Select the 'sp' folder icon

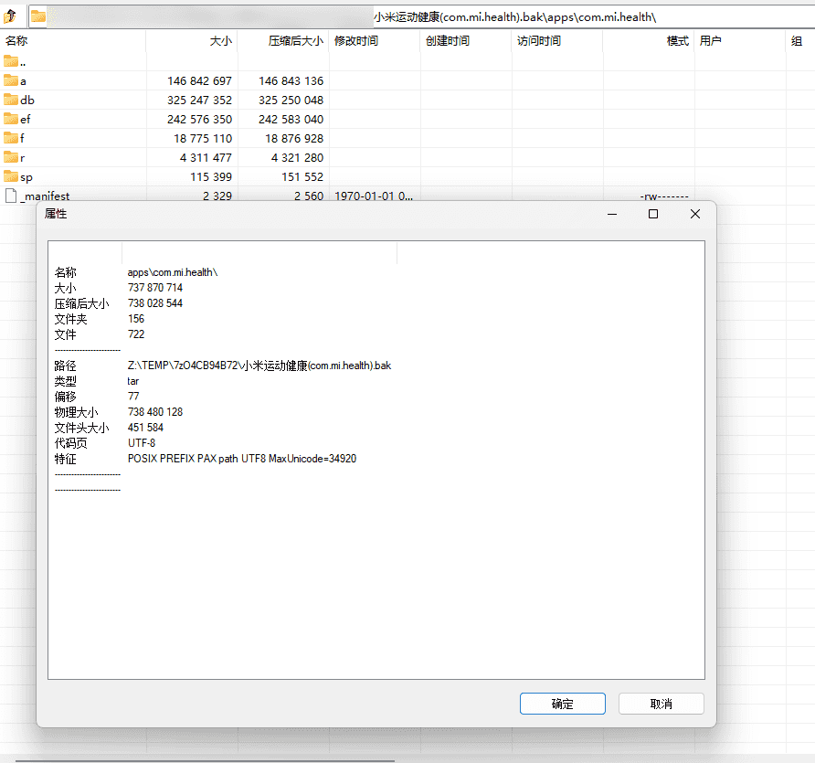11,176
